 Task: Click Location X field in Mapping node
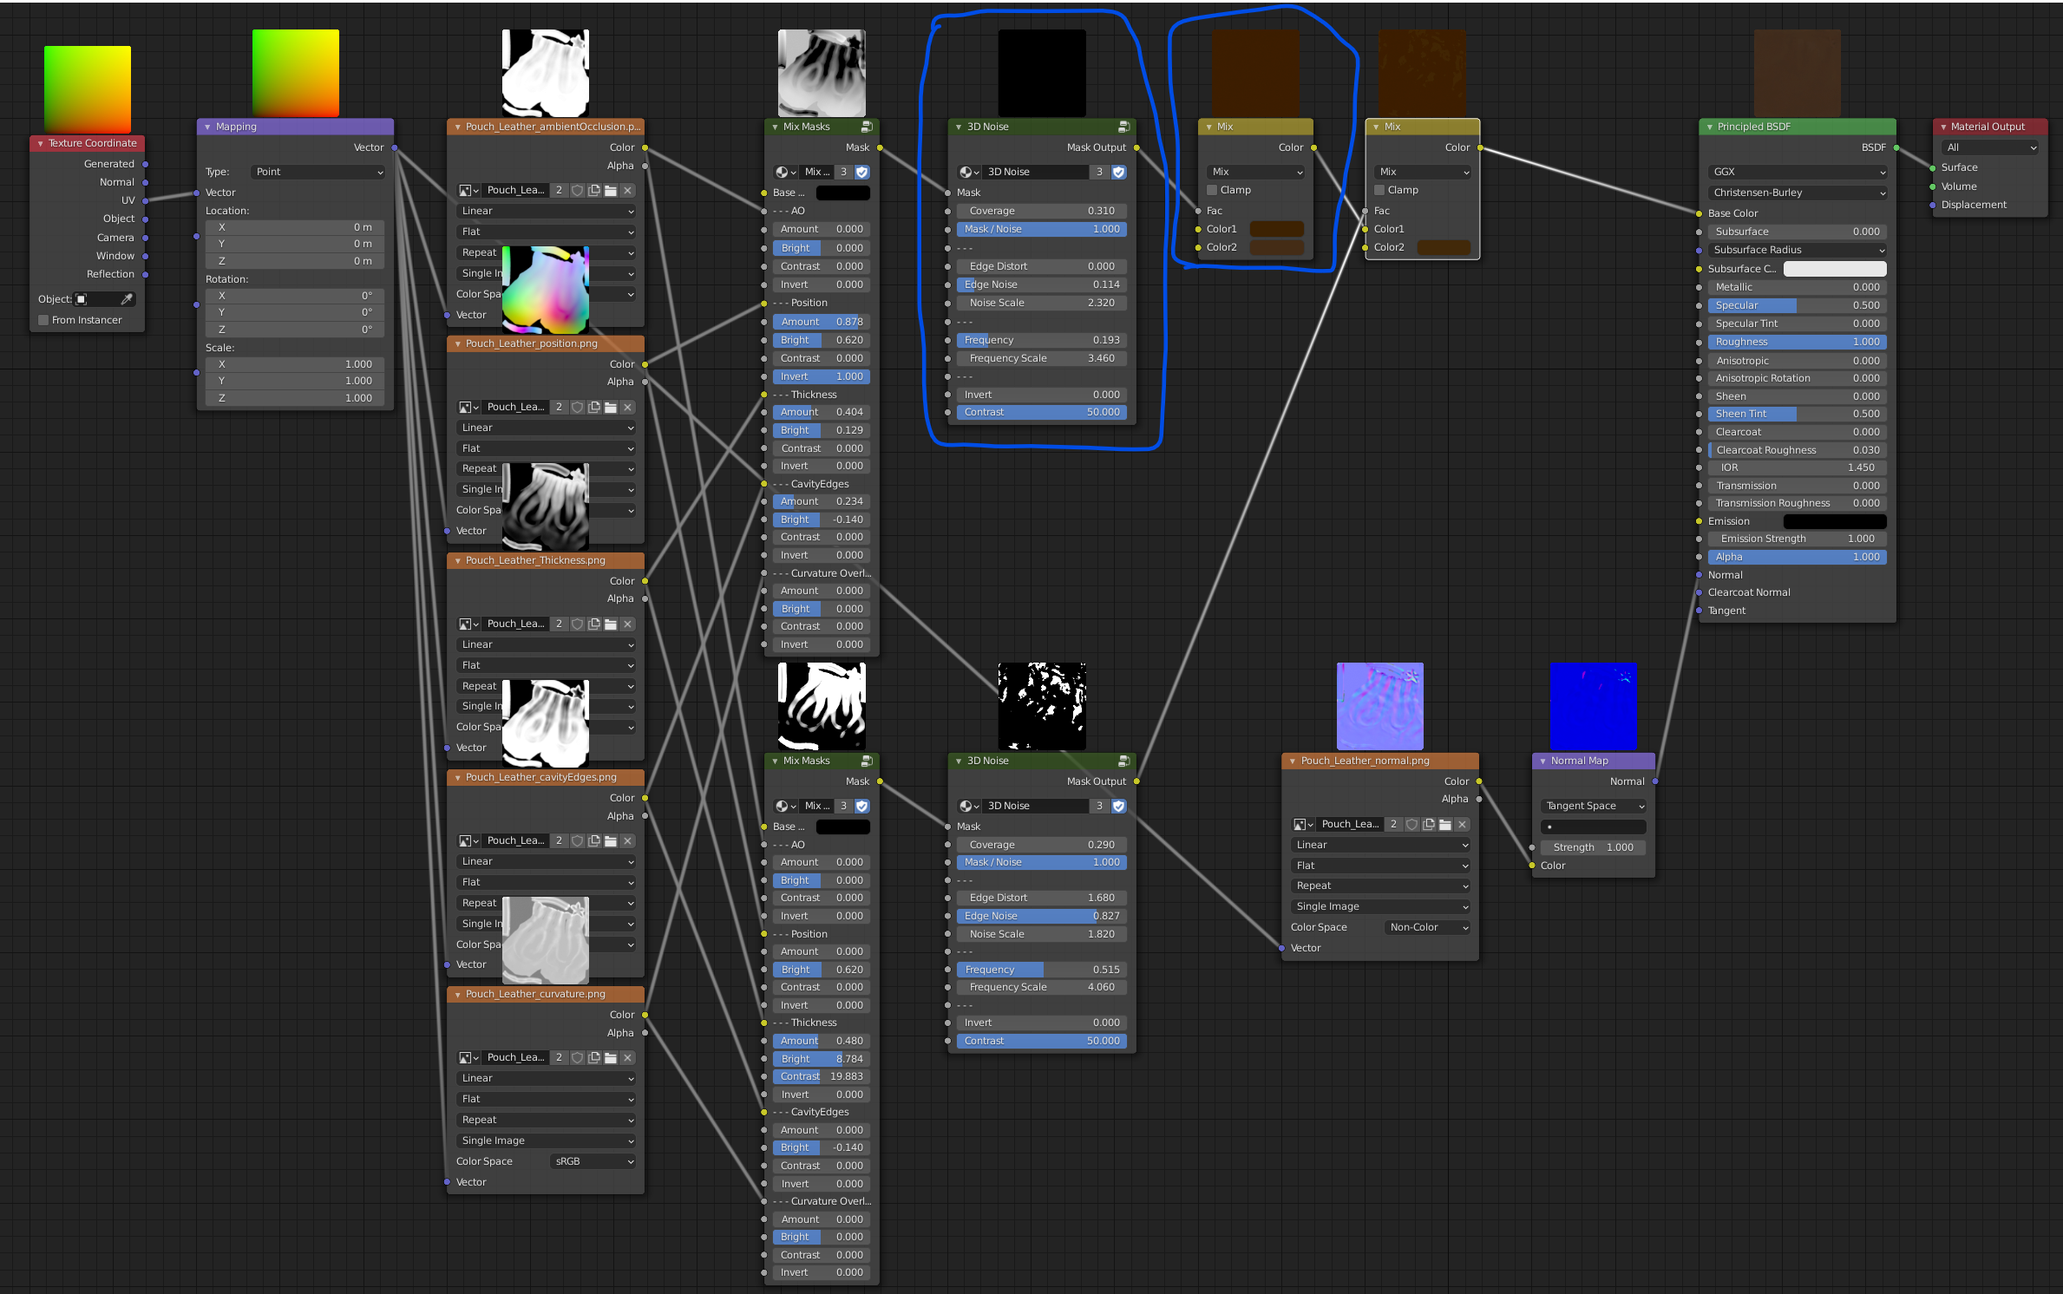click(x=295, y=227)
